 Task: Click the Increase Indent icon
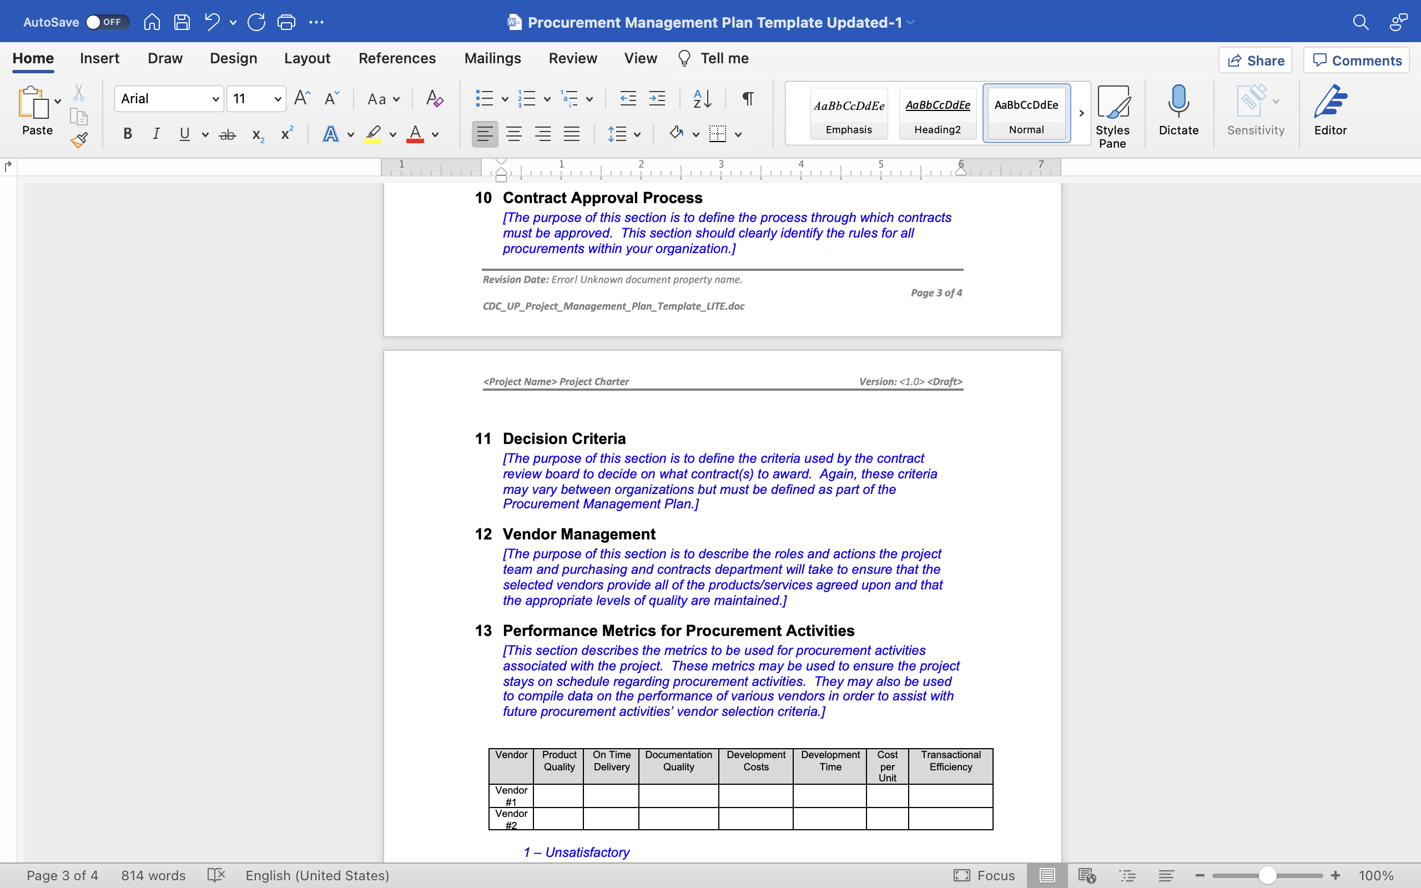click(x=657, y=99)
